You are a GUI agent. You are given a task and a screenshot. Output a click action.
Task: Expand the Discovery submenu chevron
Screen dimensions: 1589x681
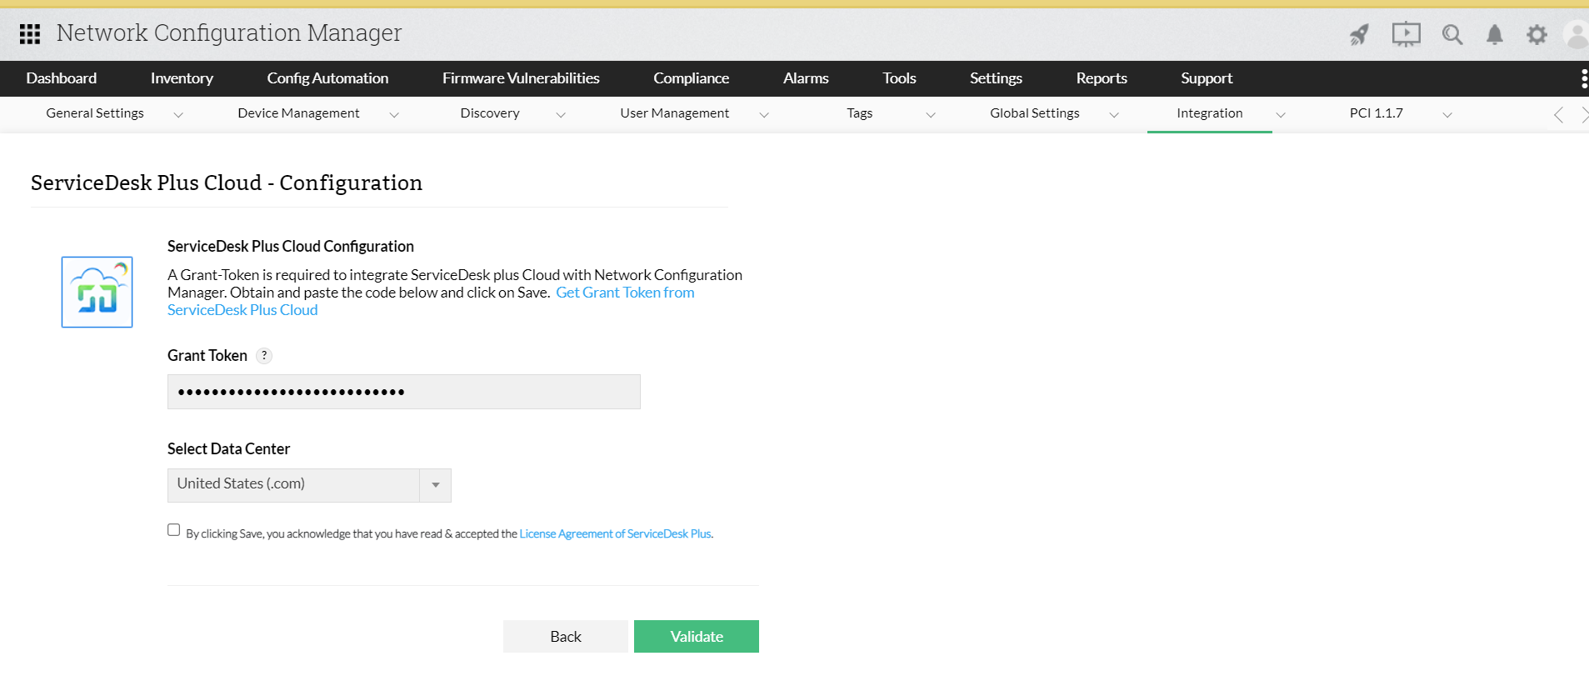pos(560,115)
